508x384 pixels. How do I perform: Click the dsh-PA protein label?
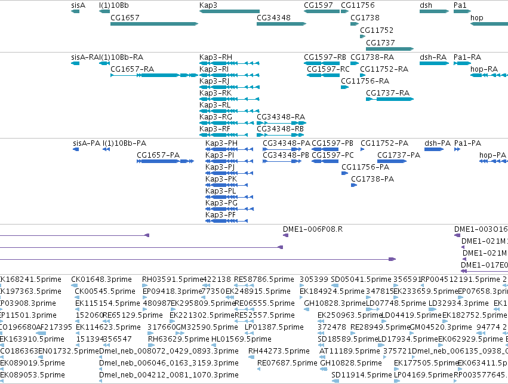pos(438,143)
